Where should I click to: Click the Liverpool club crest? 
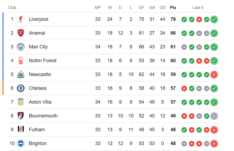pos(21,19)
